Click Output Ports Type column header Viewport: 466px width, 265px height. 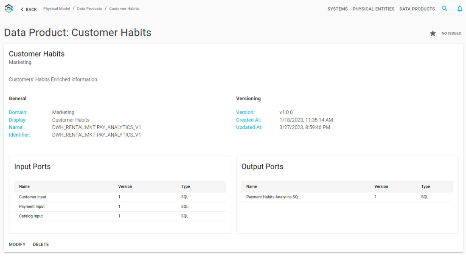[x=425, y=186]
